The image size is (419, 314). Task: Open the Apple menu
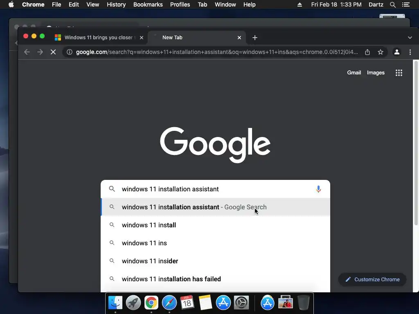[x=11, y=4]
